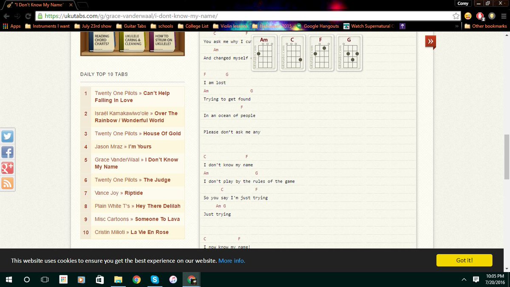Viewport: 510px width, 287px height.
Task: Open the Guitar Tabs bookmark folder
Action: pyautogui.click(x=131, y=26)
